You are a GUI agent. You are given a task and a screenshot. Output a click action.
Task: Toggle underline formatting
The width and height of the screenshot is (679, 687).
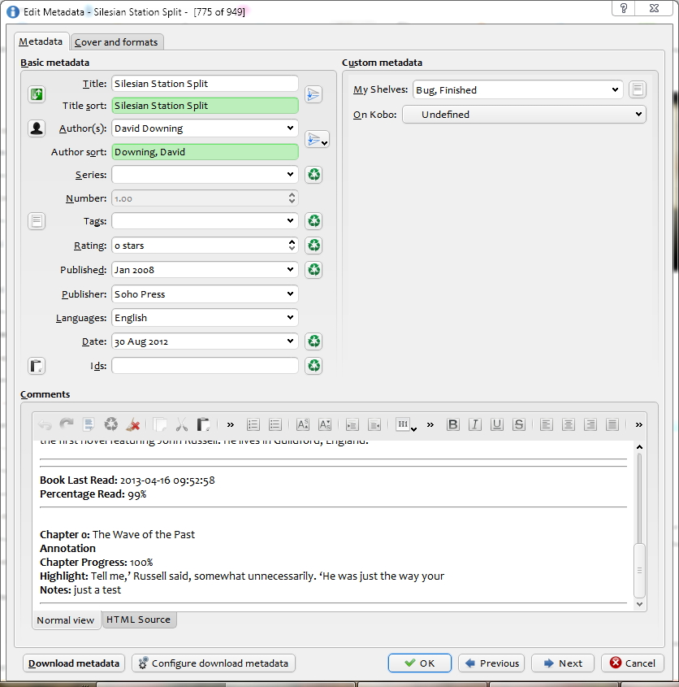click(496, 424)
